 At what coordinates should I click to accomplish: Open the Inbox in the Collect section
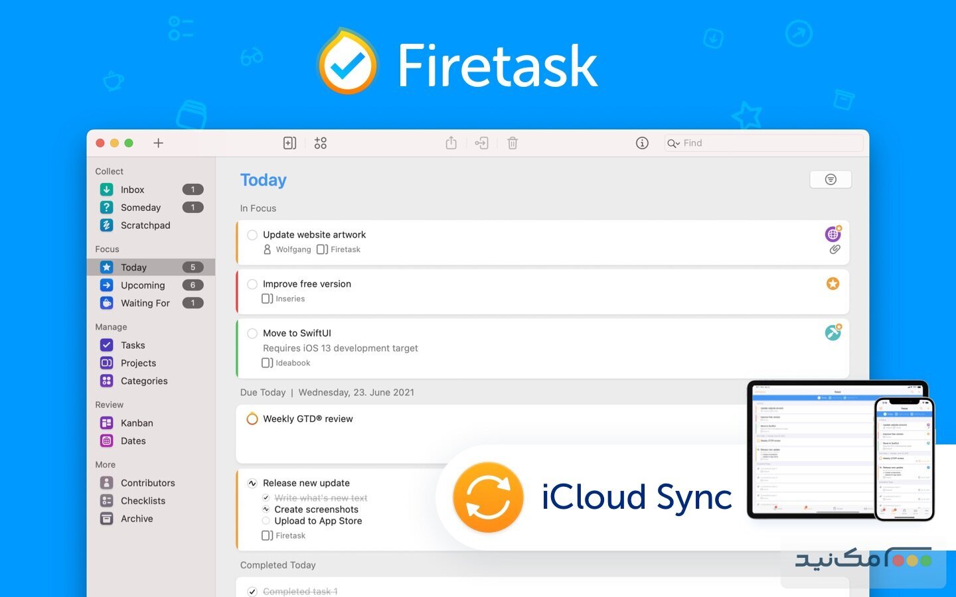131,189
